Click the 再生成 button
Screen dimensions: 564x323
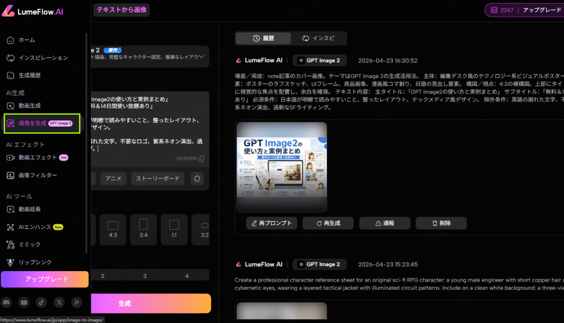pos(328,223)
